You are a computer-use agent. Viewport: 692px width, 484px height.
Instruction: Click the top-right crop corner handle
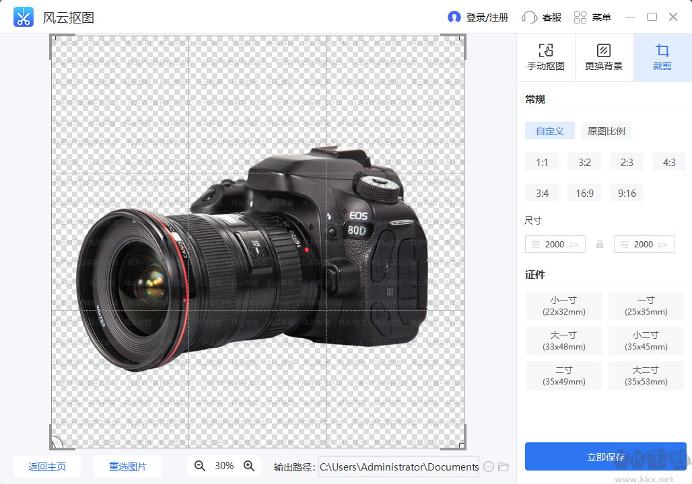coord(462,39)
